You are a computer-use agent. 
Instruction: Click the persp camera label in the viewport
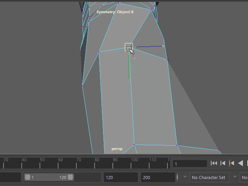coord(117,149)
